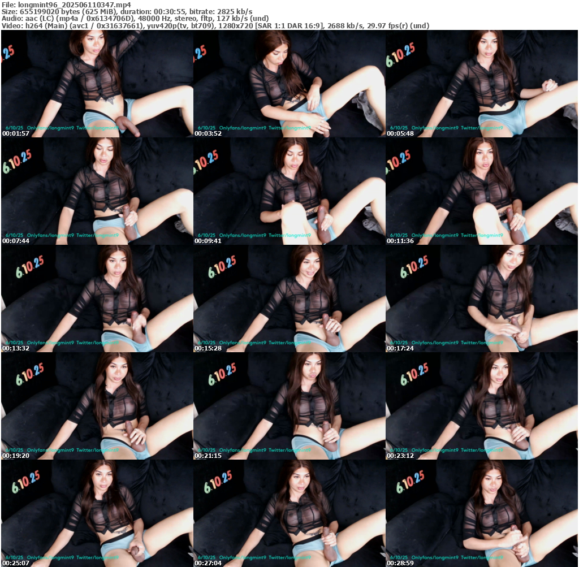Click the last thumbnail at 00:28:59

click(481, 513)
